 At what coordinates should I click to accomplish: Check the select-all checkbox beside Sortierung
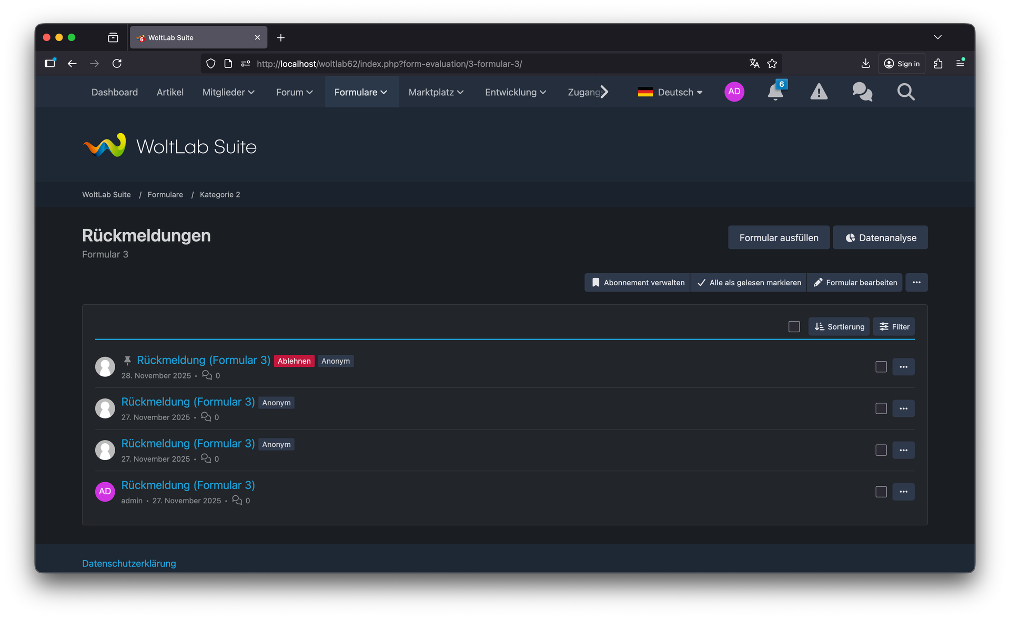click(794, 327)
